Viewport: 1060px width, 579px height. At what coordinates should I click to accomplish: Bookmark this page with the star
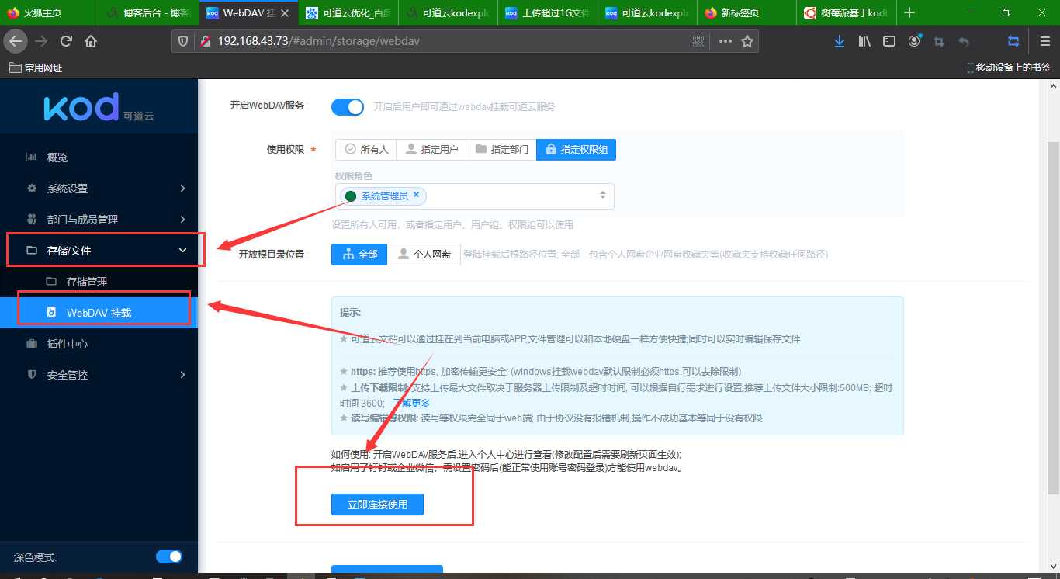pyautogui.click(x=747, y=41)
